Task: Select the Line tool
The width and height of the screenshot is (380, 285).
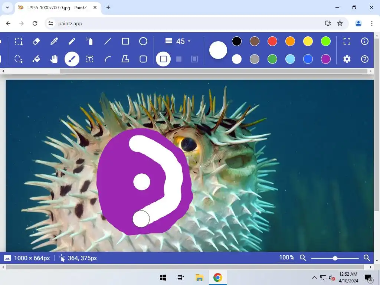Action: pos(108,42)
